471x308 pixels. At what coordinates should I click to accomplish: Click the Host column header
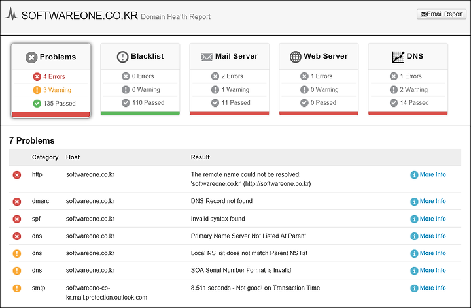click(73, 157)
